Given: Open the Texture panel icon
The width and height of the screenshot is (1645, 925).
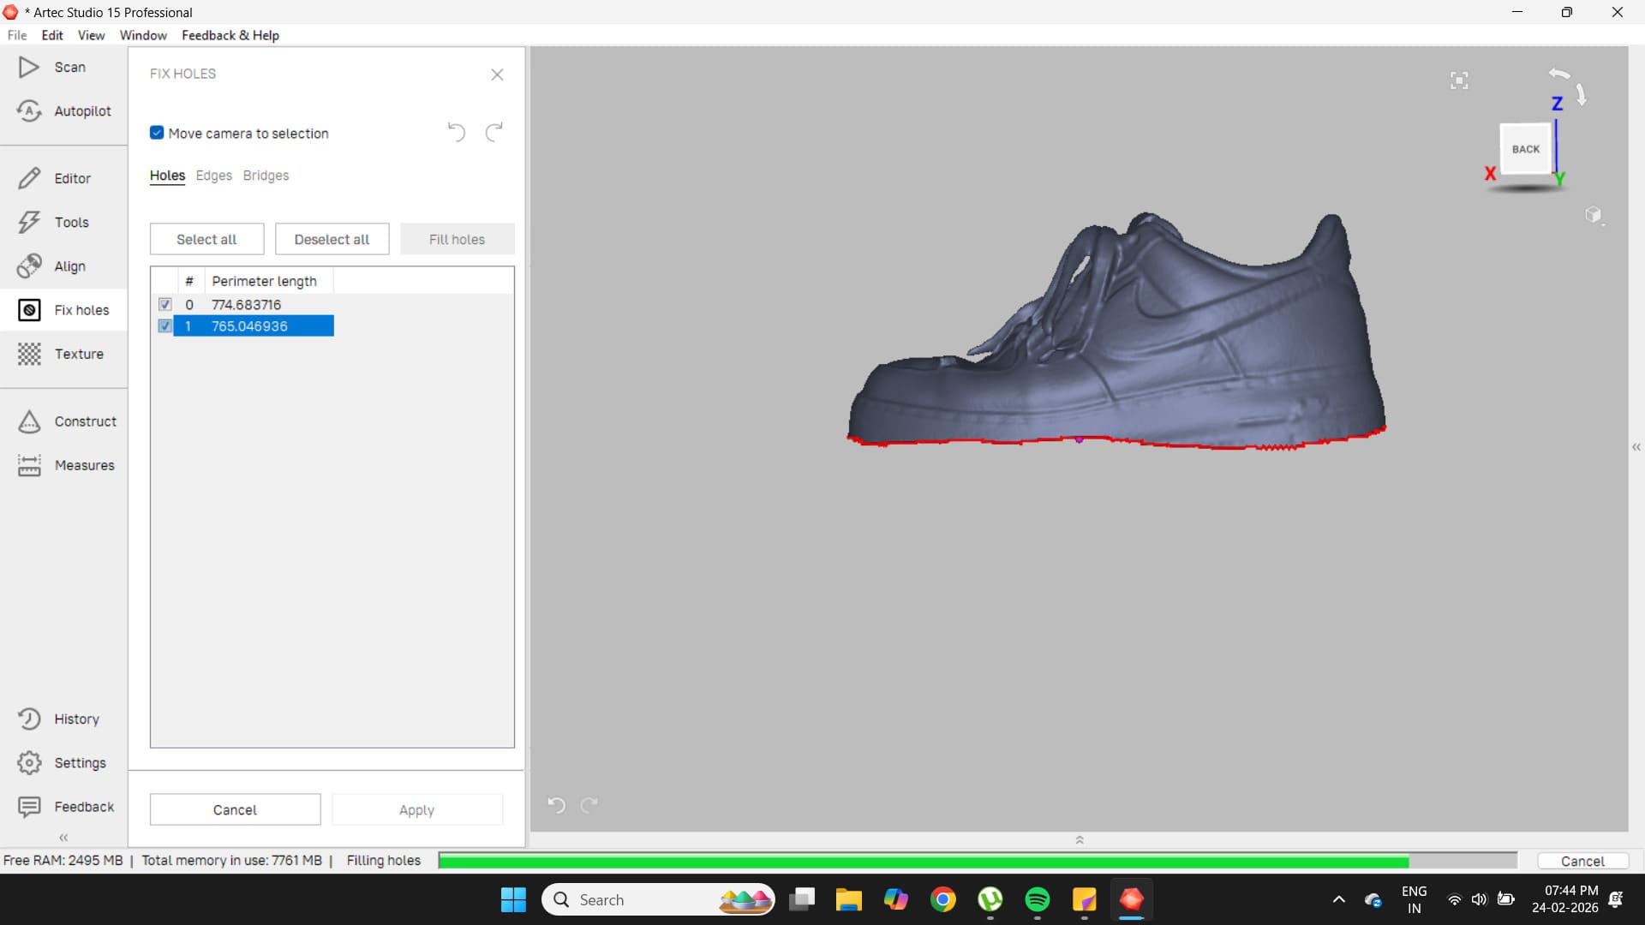Looking at the screenshot, I should (29, 354).
